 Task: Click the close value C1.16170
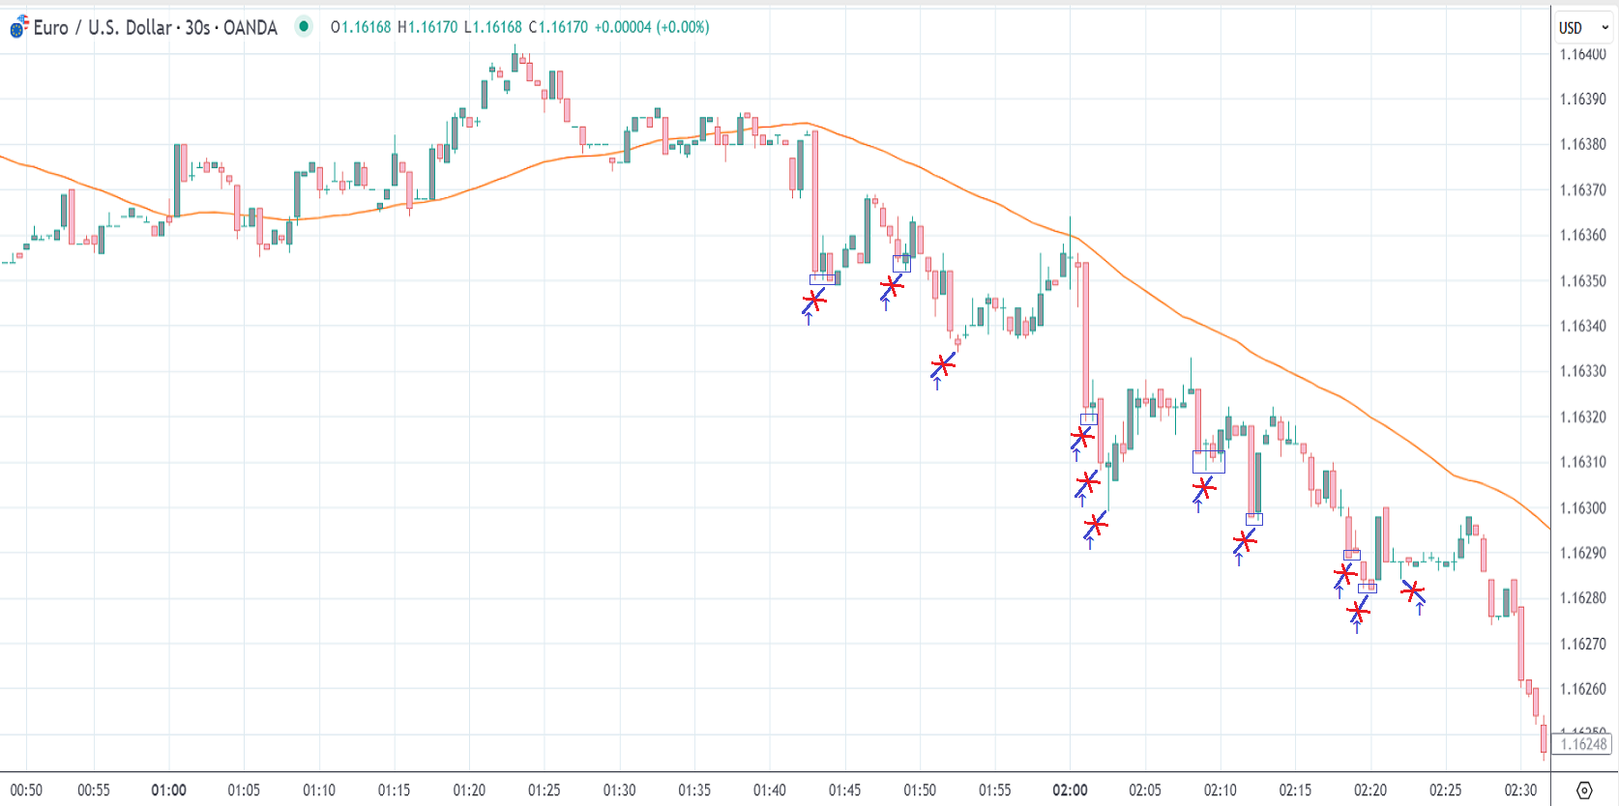[x=558, y=27]
